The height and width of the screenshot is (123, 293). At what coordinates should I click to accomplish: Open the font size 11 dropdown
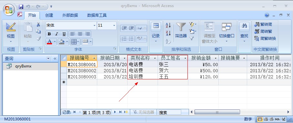(x=114, y=25)
